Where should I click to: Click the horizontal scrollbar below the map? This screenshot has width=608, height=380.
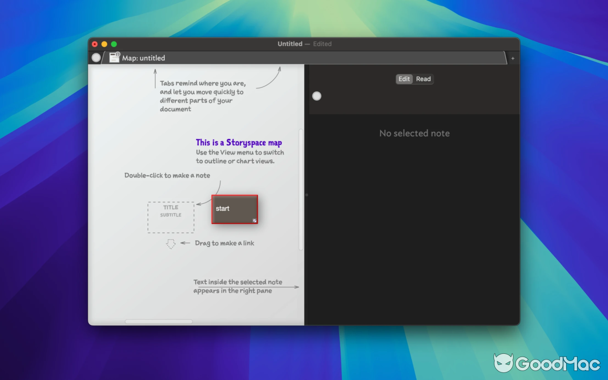click(159, 322)
